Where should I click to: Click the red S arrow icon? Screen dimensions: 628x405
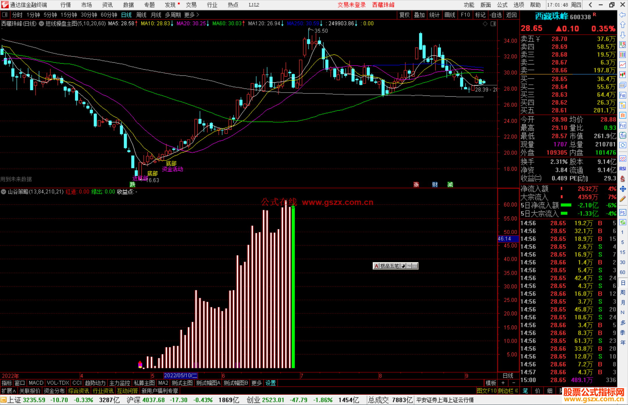coord(622,179)
